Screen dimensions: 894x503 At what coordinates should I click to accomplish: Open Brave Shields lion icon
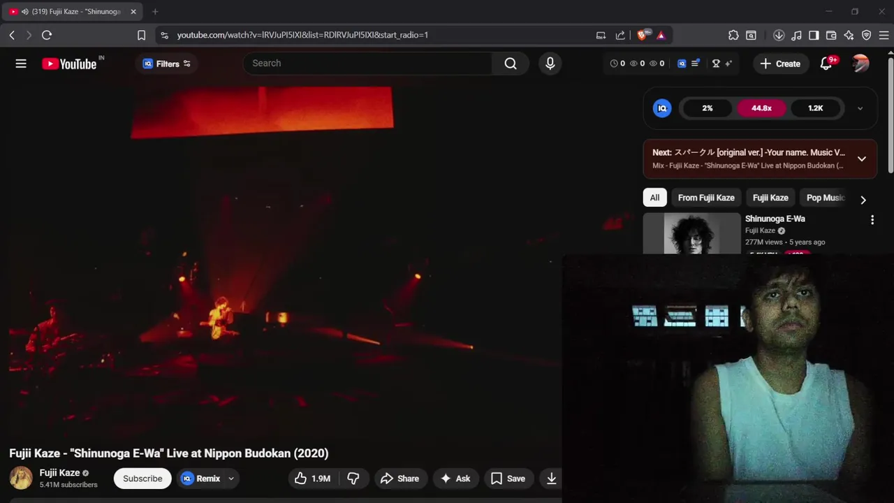point(643,35)
